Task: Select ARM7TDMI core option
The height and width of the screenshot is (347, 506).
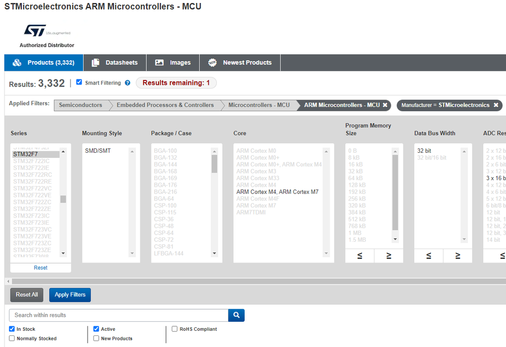Action: coord(251,212)
